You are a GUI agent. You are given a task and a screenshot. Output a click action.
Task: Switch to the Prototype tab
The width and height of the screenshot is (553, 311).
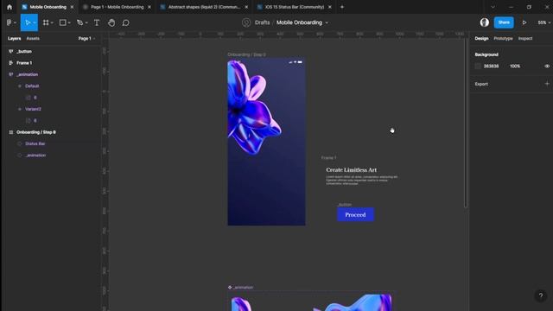tap(503, 38)
